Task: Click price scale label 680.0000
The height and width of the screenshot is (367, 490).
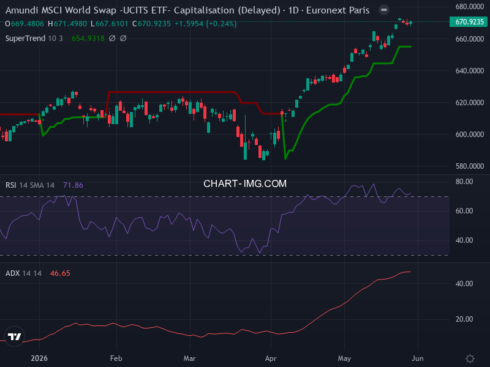Action: (470, 7)
